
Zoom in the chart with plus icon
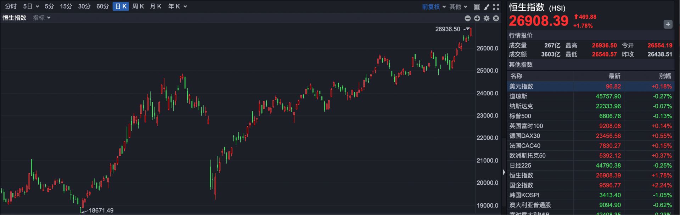[x=477, y=18]
